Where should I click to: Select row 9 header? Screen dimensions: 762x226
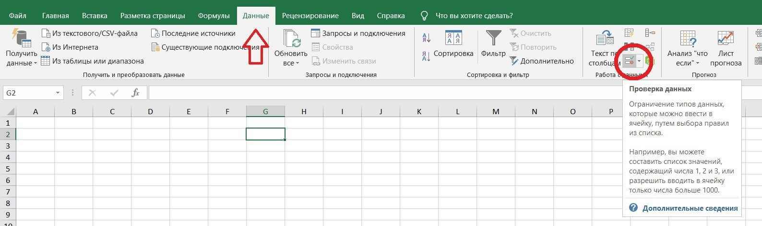pyautogui.click(x=8, y=215)
